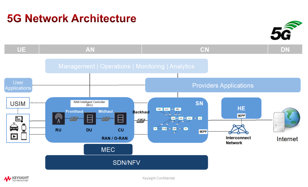Click the Keysight Confidential footer text
Screen dimensions: 308x187
click(x=158, y=178)
